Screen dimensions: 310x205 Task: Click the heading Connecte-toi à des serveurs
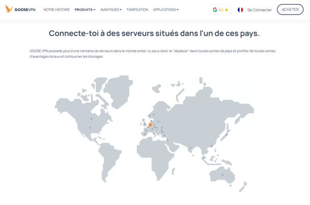tap(154, 33)
